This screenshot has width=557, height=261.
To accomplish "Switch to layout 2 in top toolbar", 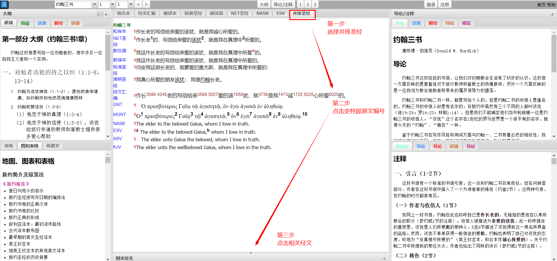I will [x=308, y=4].
